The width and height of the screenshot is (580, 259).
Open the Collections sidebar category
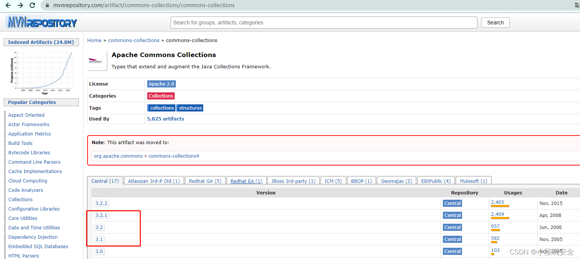pos(21,199)
